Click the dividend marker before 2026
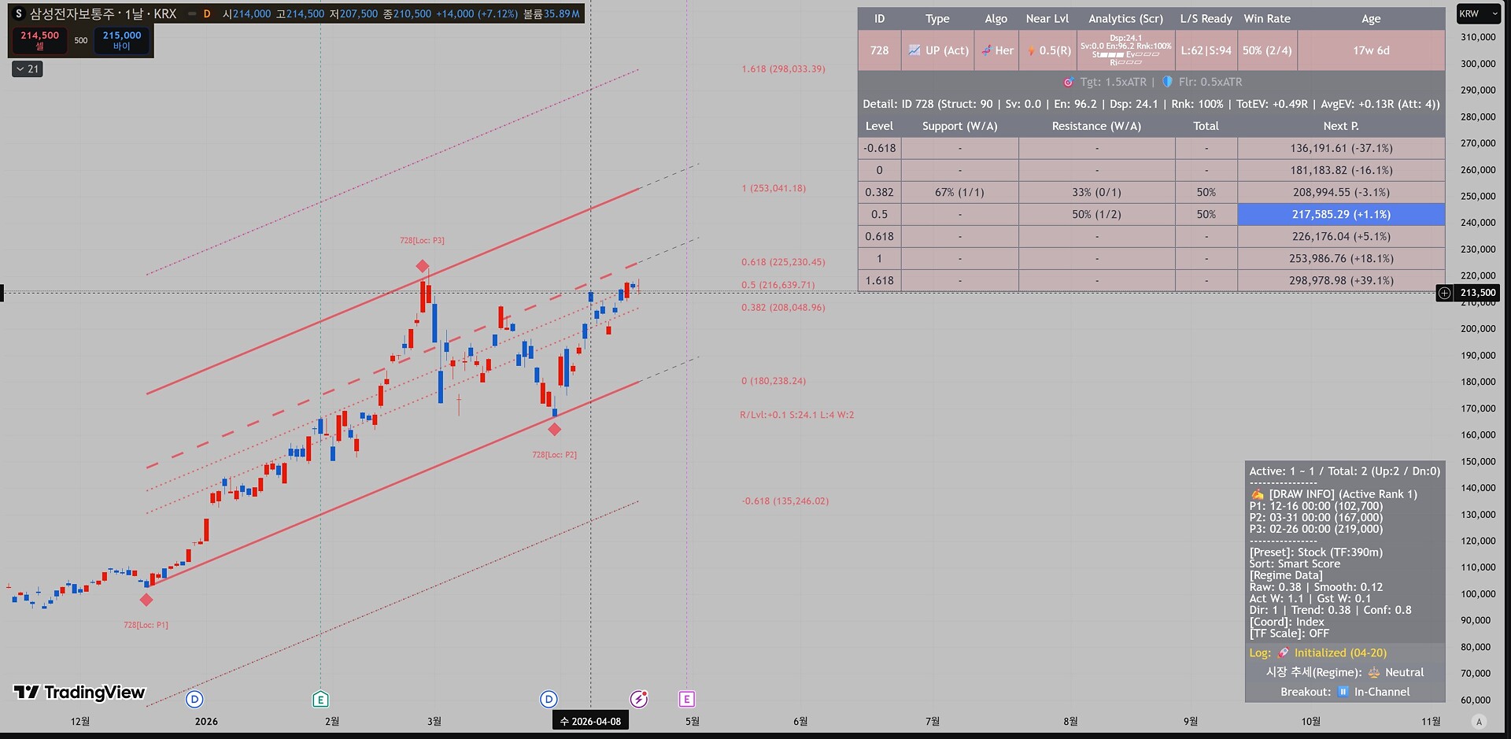This screenshot has width=1511, height=739. tap(194, 699)
